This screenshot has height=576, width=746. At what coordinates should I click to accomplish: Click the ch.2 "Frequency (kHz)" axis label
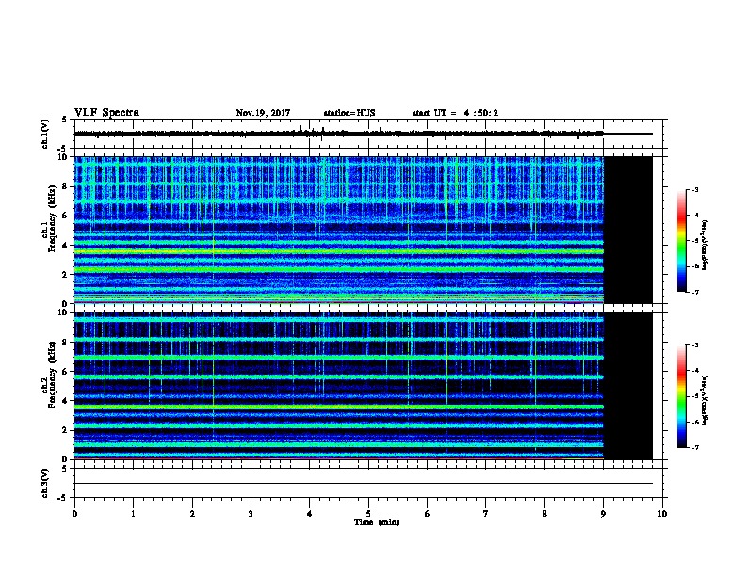coord(52,375)
